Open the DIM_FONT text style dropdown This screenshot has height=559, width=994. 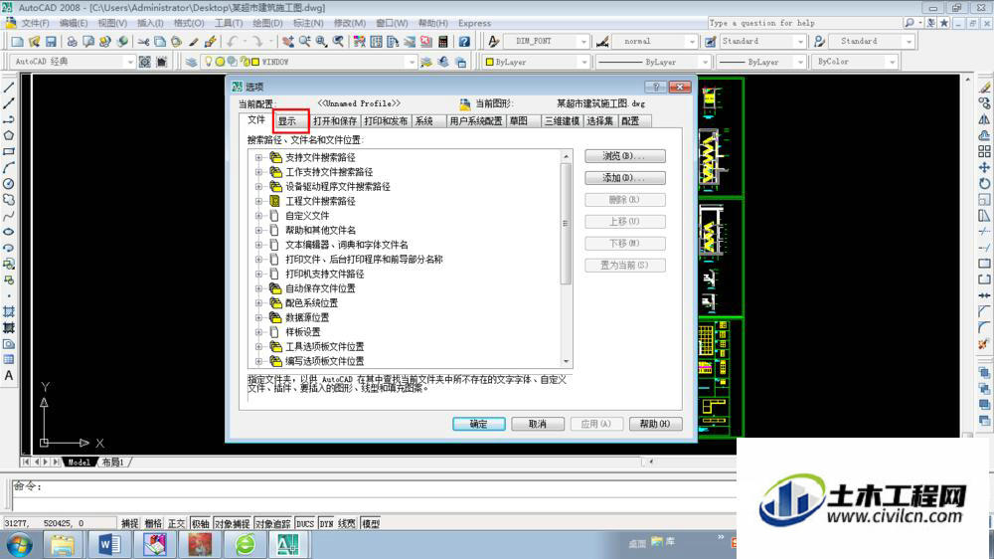[547, 41]
